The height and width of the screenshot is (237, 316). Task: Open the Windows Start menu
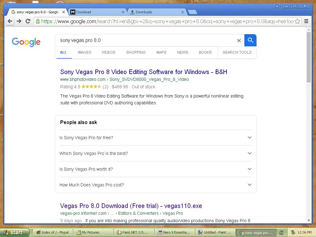click(15, 232)
